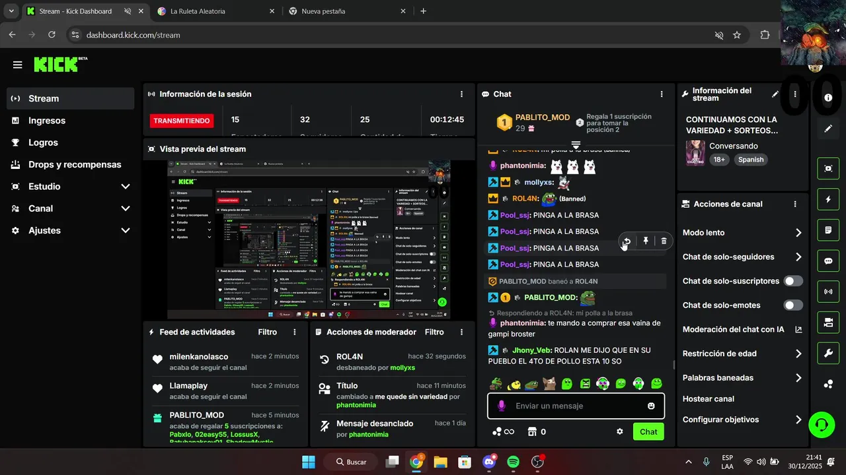Open Acciones de canal three-dot menu
Screen dimensions: 846x475
pyautogui.click(x=795, y=205)
